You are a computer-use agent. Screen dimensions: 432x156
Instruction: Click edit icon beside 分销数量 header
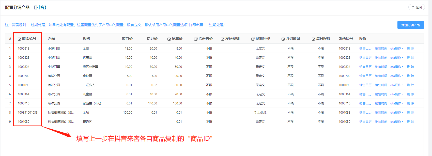click(x=283, y=39)
